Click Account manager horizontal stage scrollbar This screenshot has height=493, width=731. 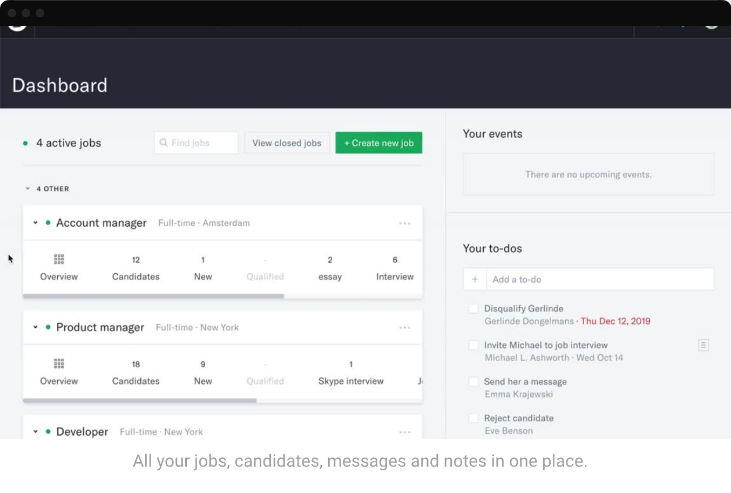pos(153,296)
